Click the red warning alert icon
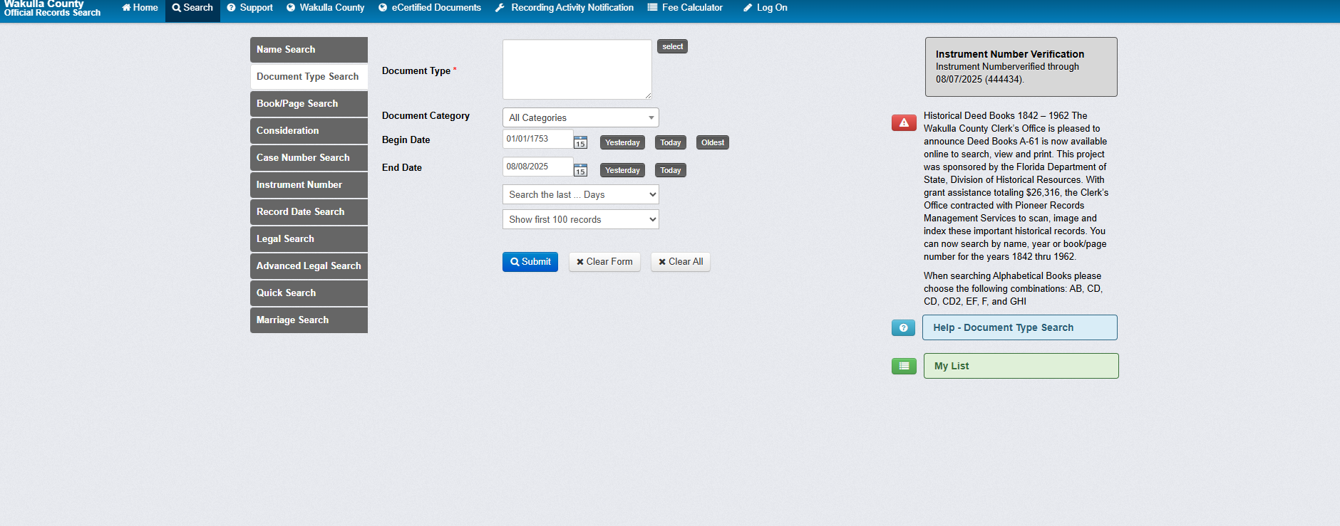The width and height of the screenshot is (1340, 526). coord(903,123)
